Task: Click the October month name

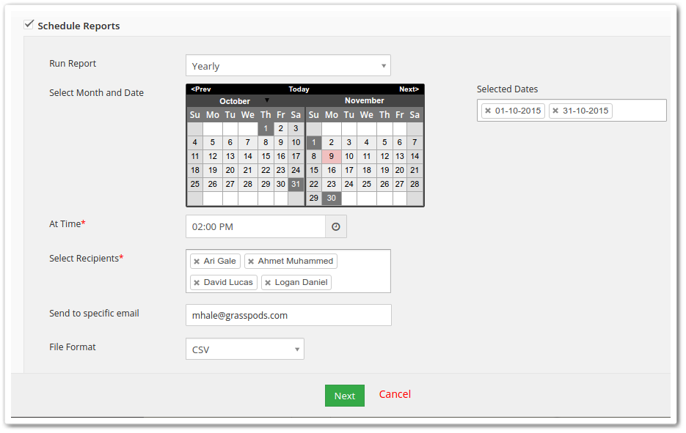Action: (235, 101)
